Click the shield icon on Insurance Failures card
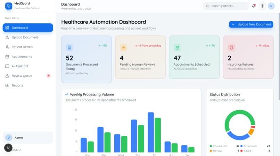 click(231, 48)
